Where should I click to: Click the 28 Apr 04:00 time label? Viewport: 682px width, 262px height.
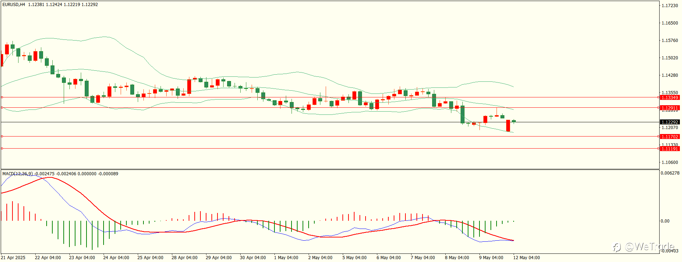click(184, 258)
